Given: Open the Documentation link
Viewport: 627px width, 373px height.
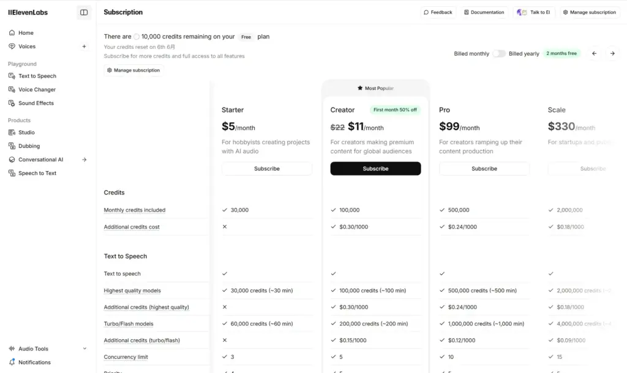Looking at the screenshot, I should click(x=484, y=12).
